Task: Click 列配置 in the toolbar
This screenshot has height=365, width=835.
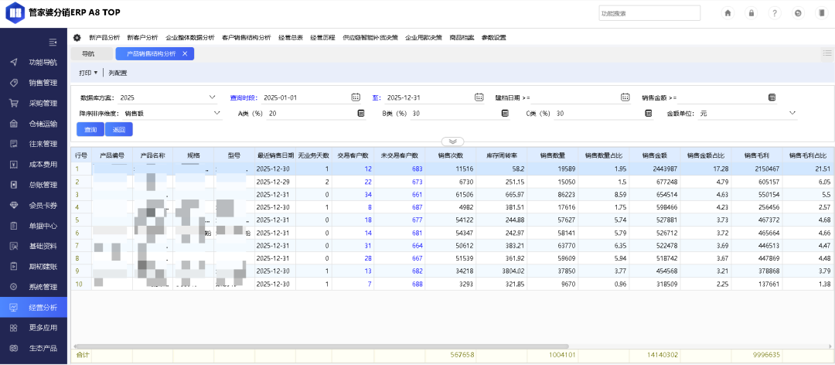Action: 118,73
